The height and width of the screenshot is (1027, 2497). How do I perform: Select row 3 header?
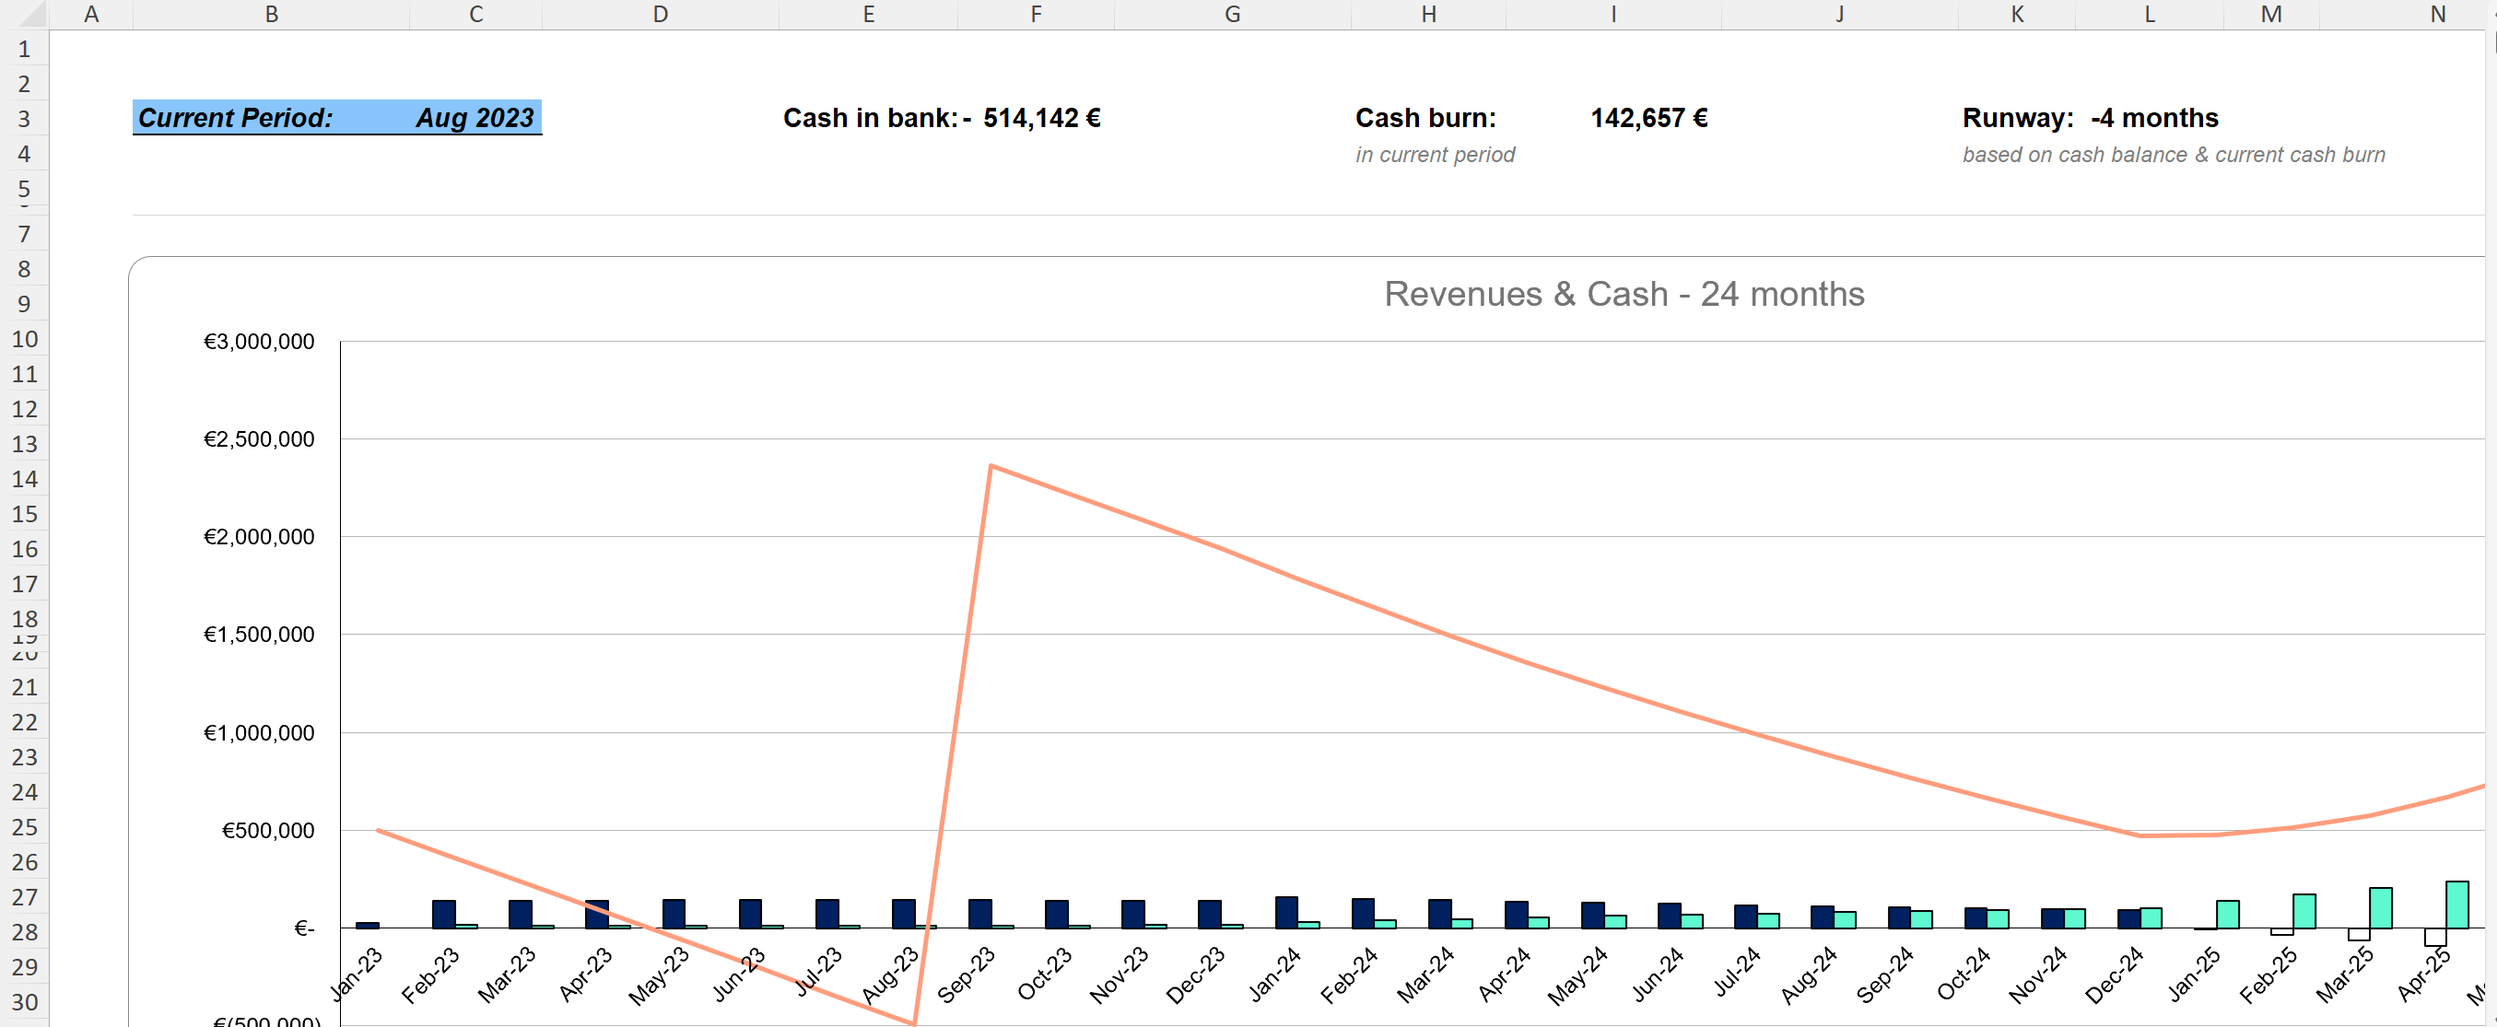(24, 119)
